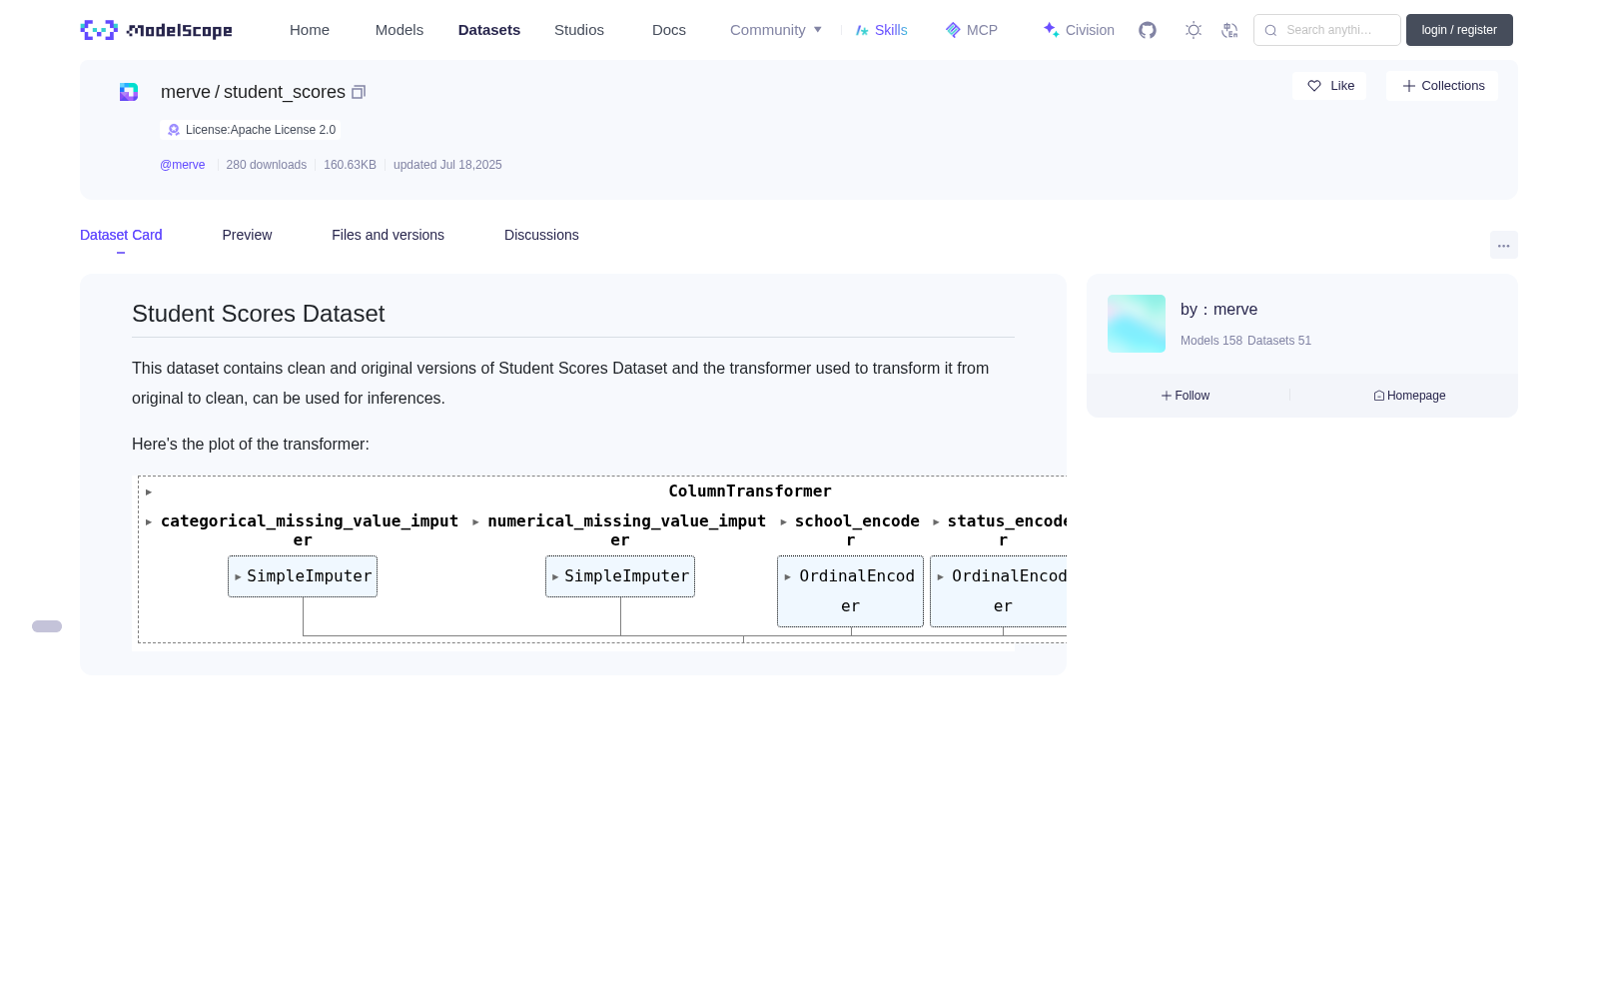This screenshot has width=1598, height=999.
Task: Click the dataset avatar icon beside merve
Action: coord(129,92)
